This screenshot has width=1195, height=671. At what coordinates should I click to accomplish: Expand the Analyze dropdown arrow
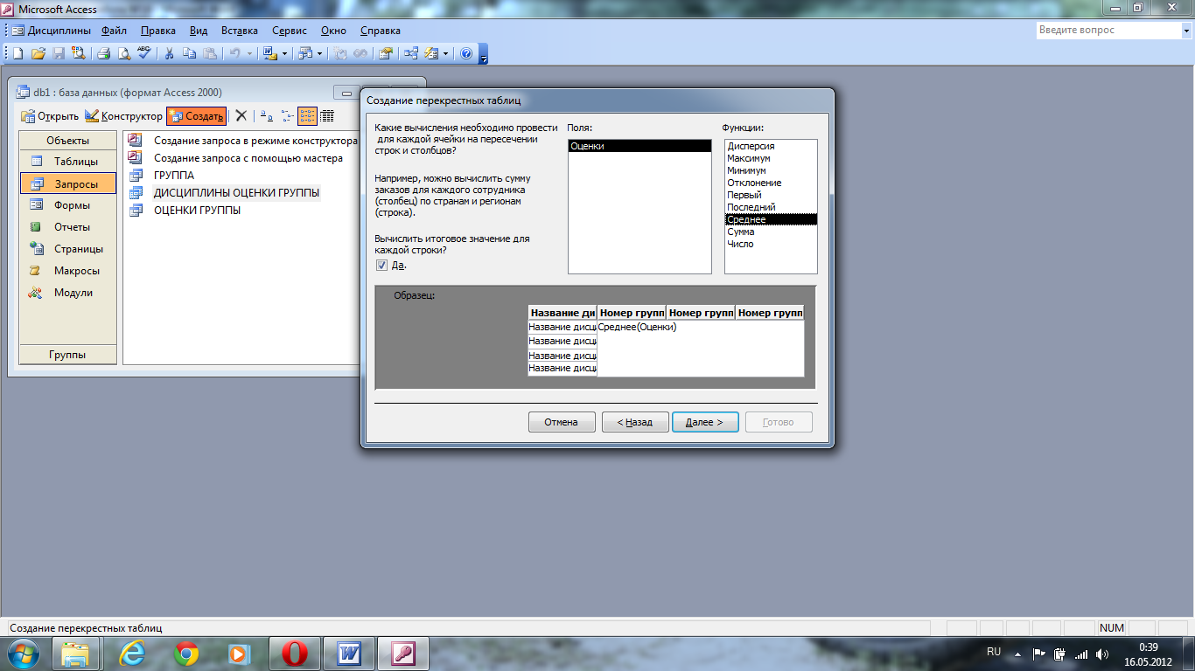319,53
